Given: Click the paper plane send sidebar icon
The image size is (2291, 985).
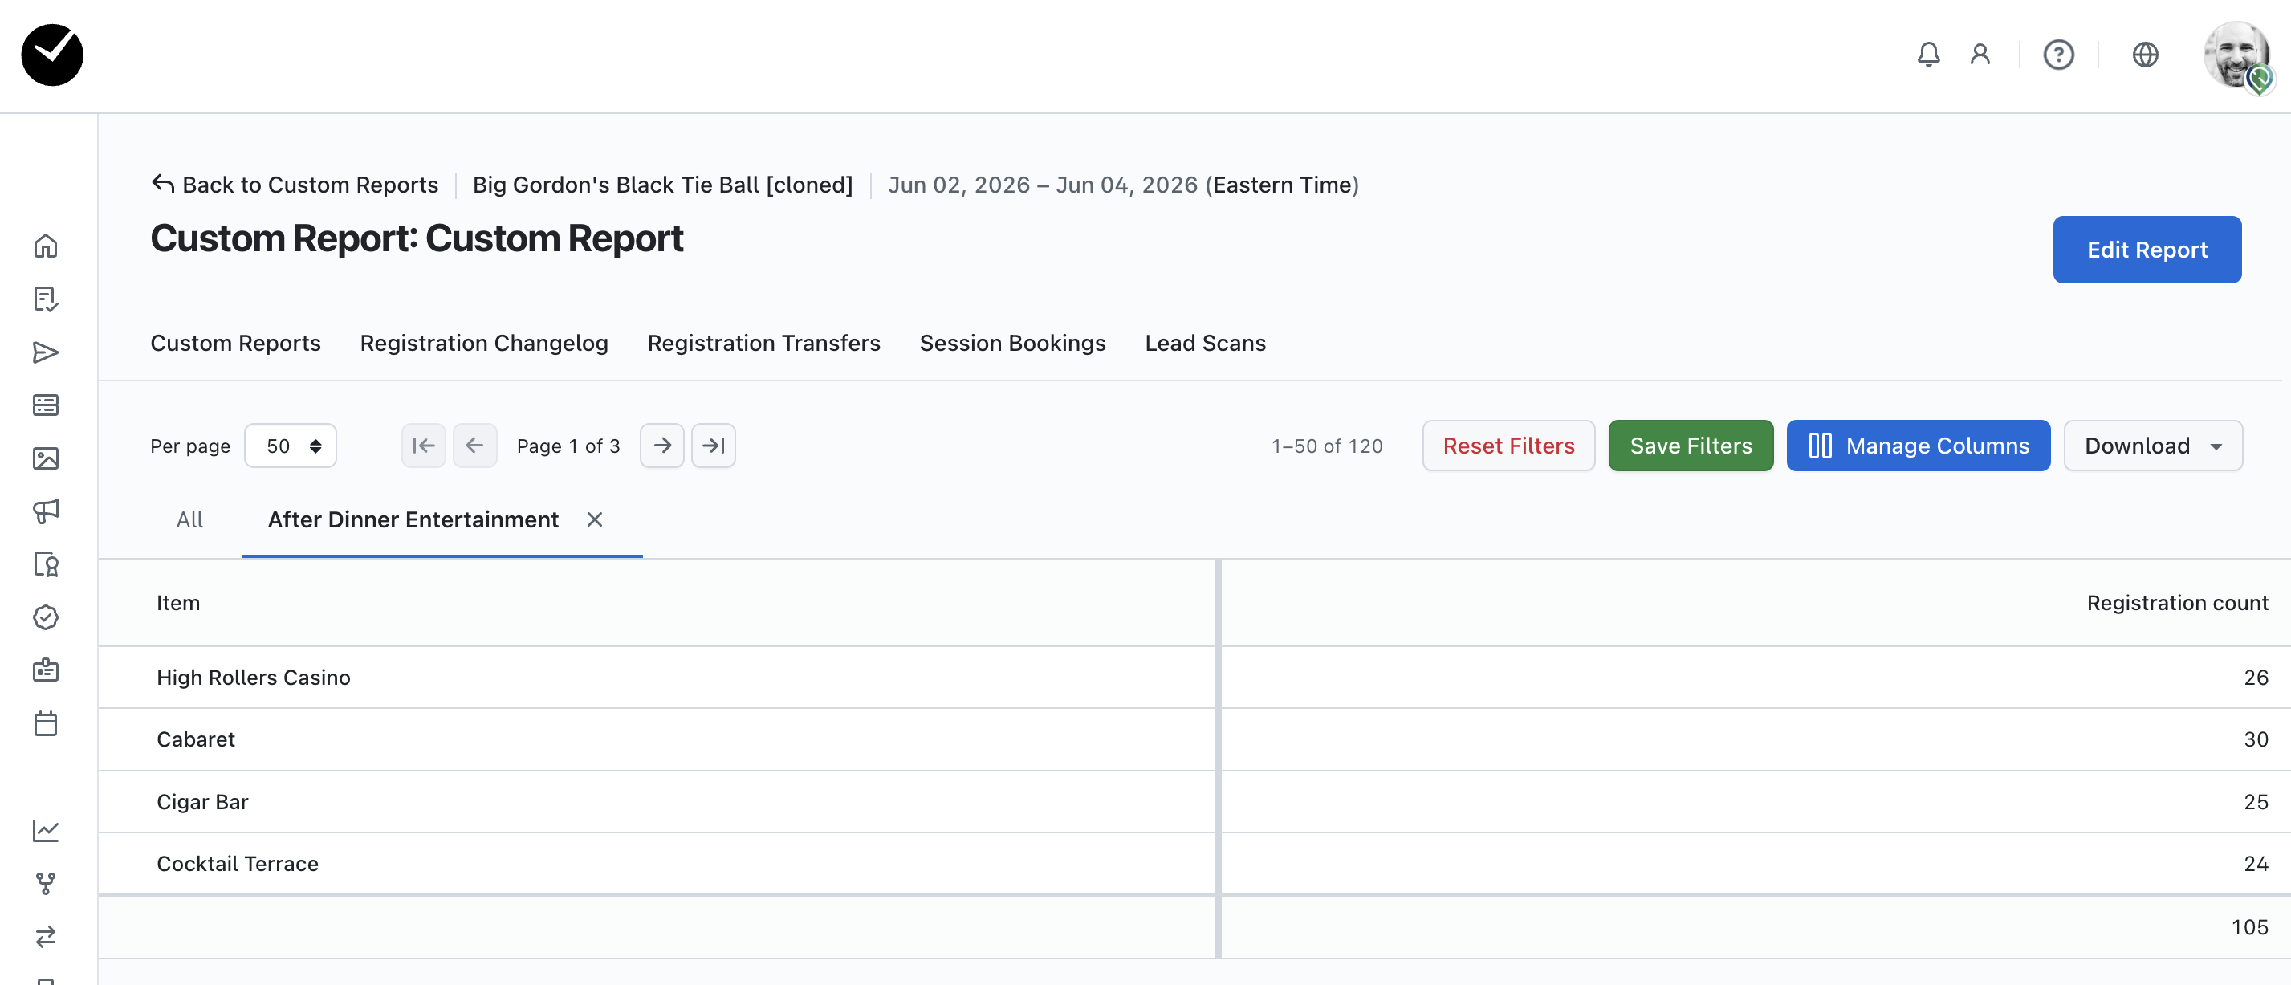Looking at the screenshot, I should coord(46,352).
